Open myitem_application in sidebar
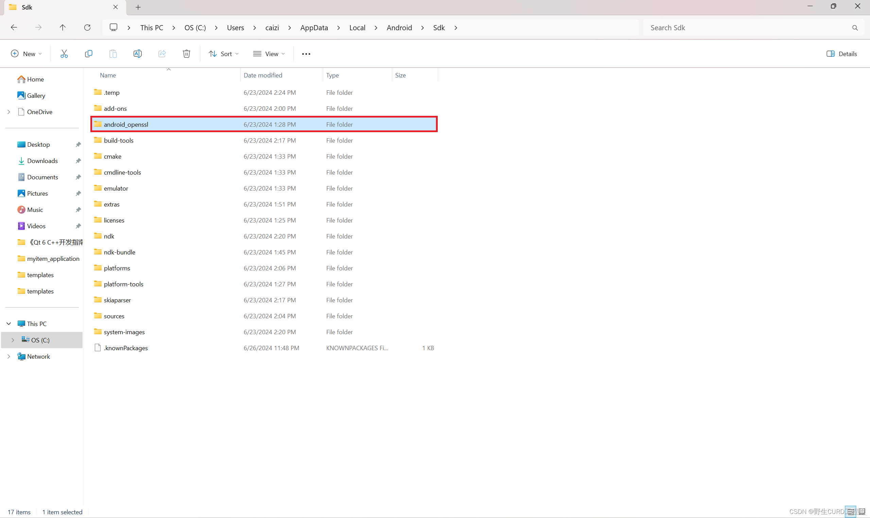870x518 pixels. tap(49, 258)
